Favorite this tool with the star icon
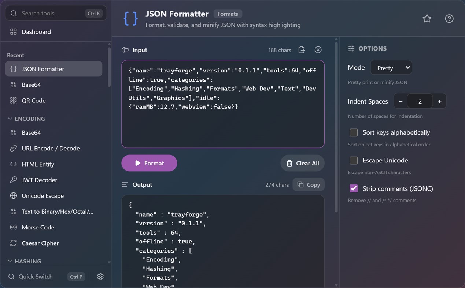Viewport: 465px width, 288px height. pyautogui.click(x=427, y=19)
